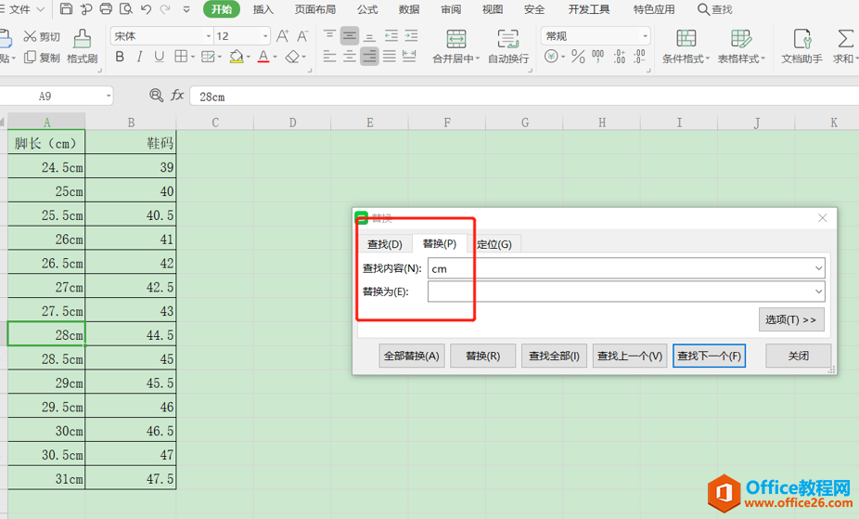This screenshot has height=519, width=859.
Task: Click increase decimal places icon
Action: pos(619,56)
